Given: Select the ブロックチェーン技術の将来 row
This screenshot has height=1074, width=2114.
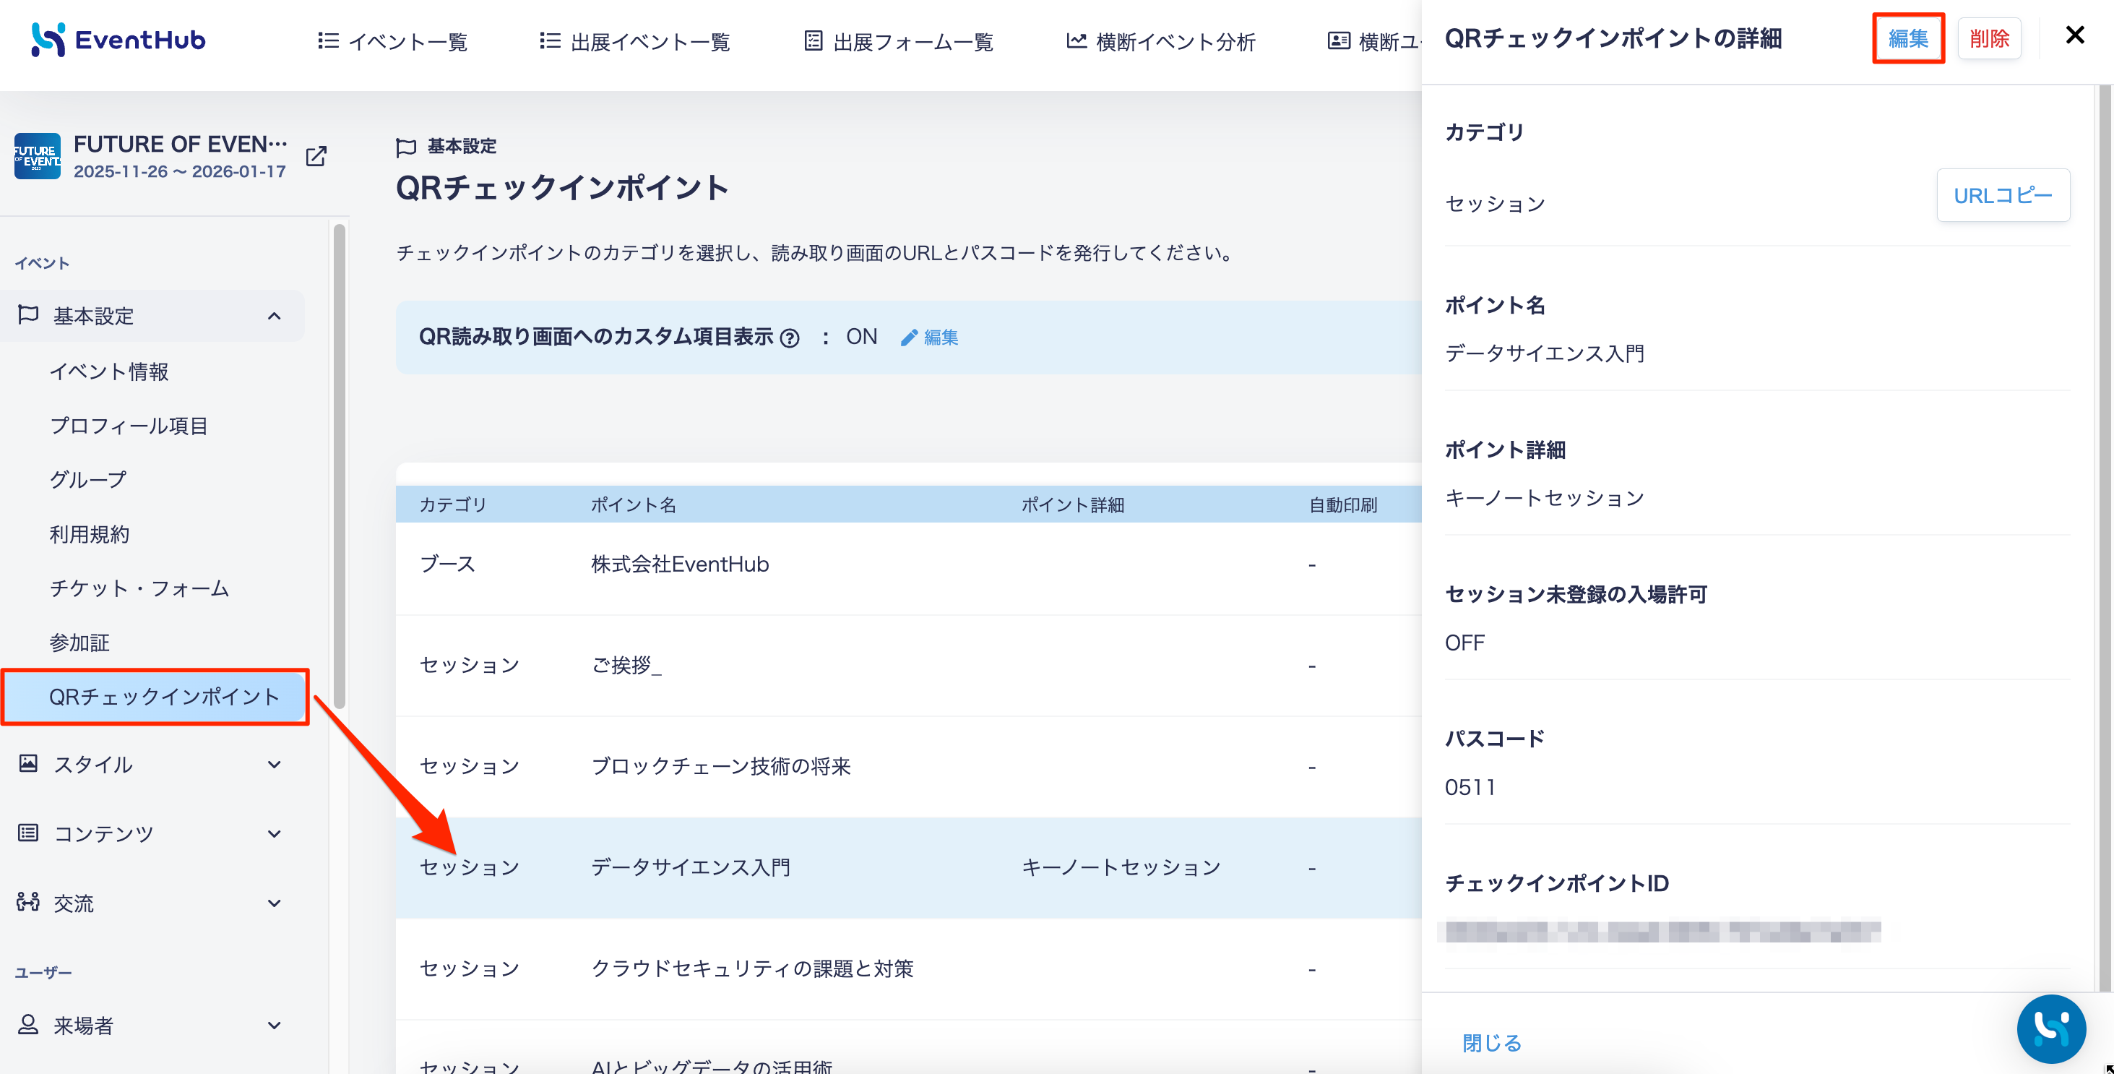Looking at the screenshot, I should click(x=908, y=767).
